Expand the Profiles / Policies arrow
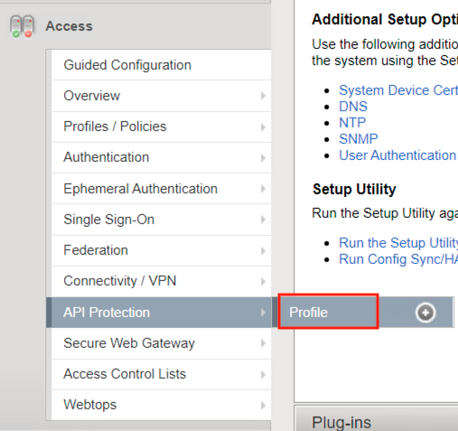The width and height of the screenshot is (458, 431). click(263, 126)
